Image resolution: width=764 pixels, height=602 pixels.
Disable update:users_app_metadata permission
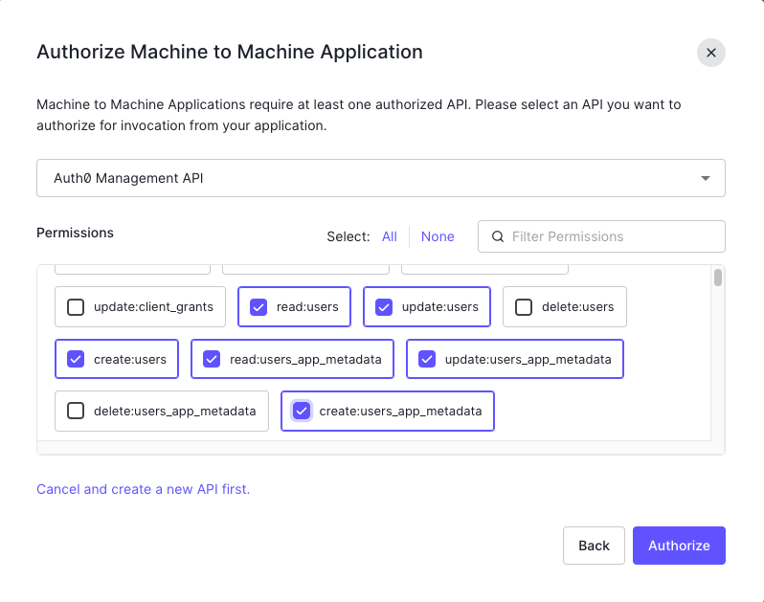point(427,360)
